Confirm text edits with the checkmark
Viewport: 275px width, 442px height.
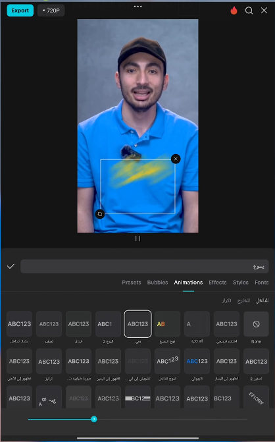coord(11,266)
